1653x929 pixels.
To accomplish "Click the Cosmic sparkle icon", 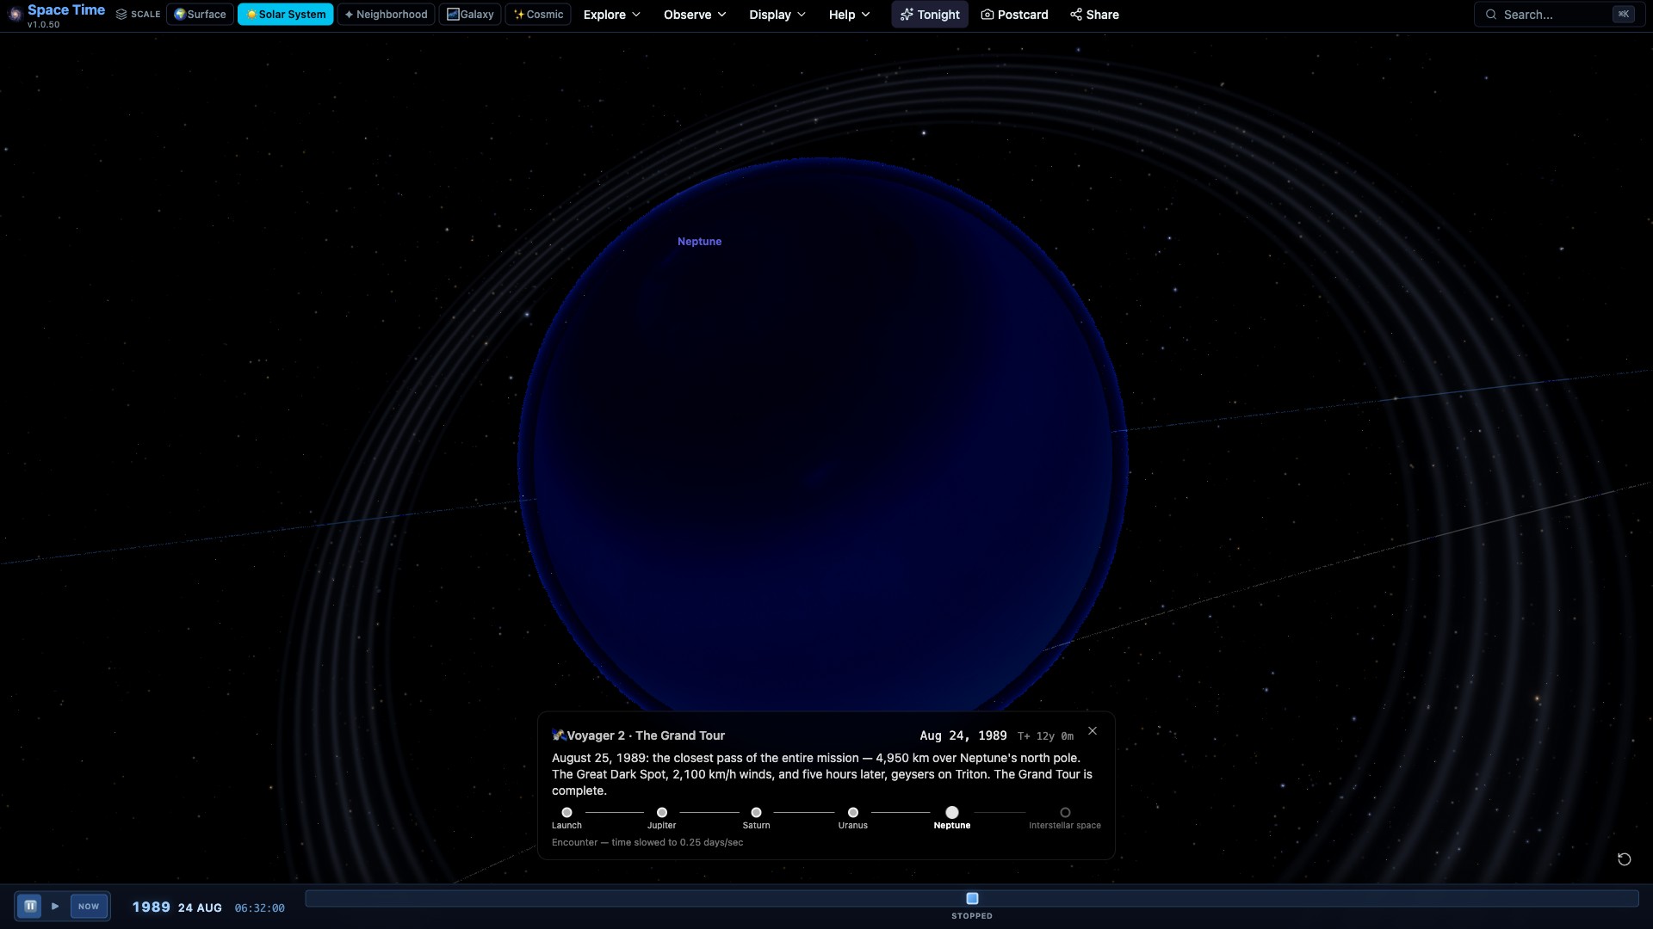I will 519,15.
